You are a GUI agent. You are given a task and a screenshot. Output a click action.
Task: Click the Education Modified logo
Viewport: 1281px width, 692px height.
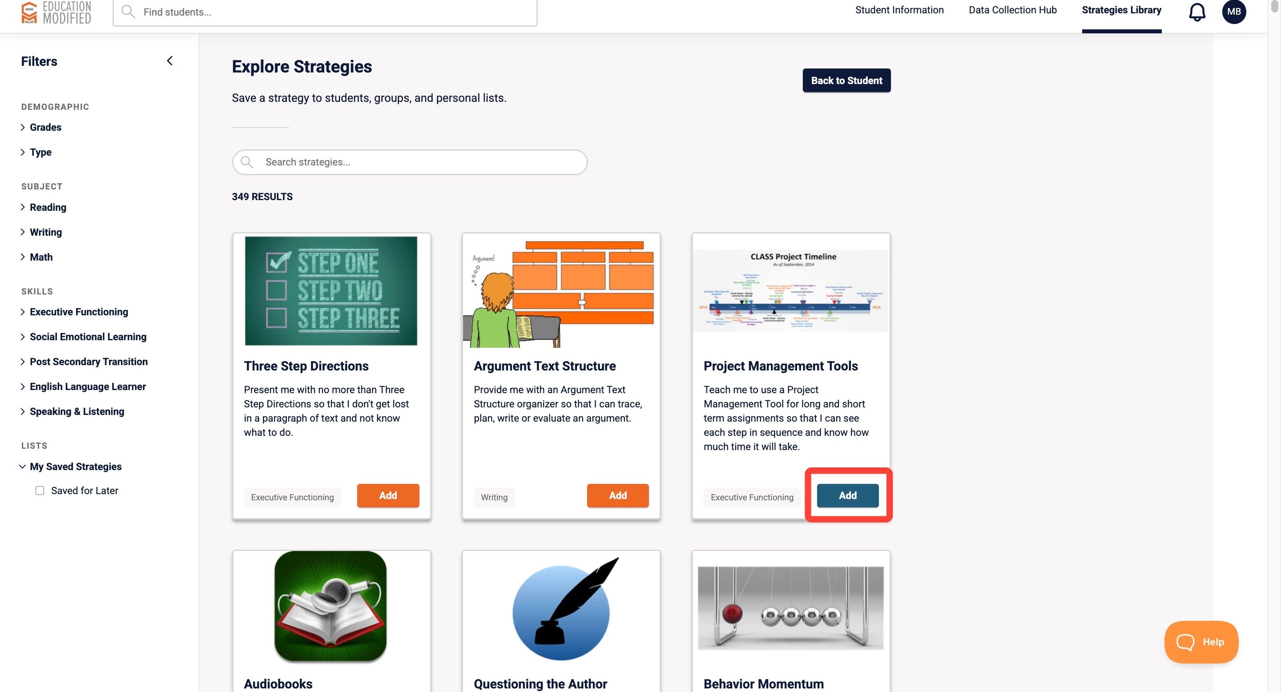56,12
